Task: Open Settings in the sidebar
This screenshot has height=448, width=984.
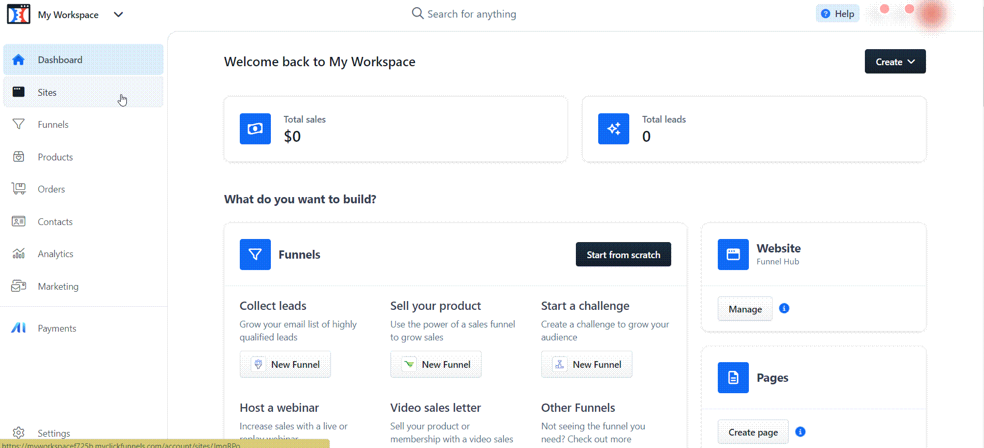Action: point(83,433)
